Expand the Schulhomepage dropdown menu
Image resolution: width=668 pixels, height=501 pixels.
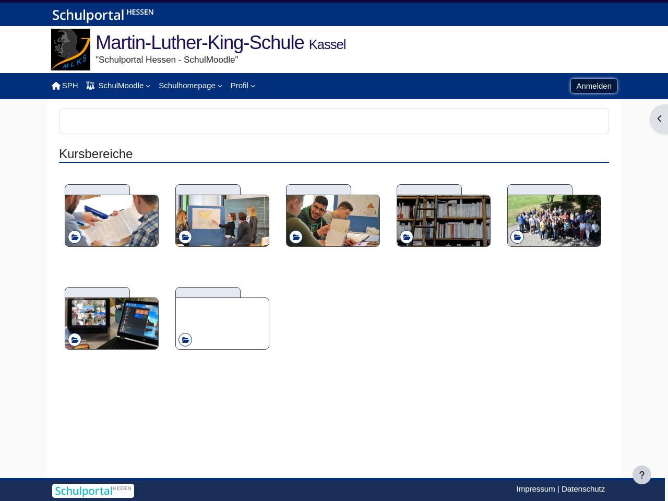(x=190, y=86)
